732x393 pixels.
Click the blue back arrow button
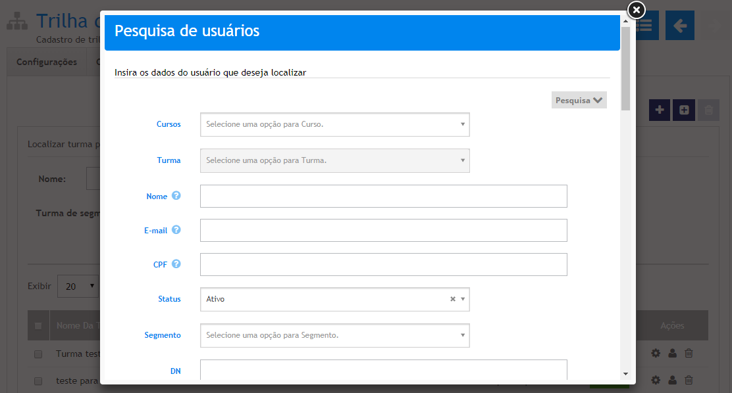coord(679,26)
